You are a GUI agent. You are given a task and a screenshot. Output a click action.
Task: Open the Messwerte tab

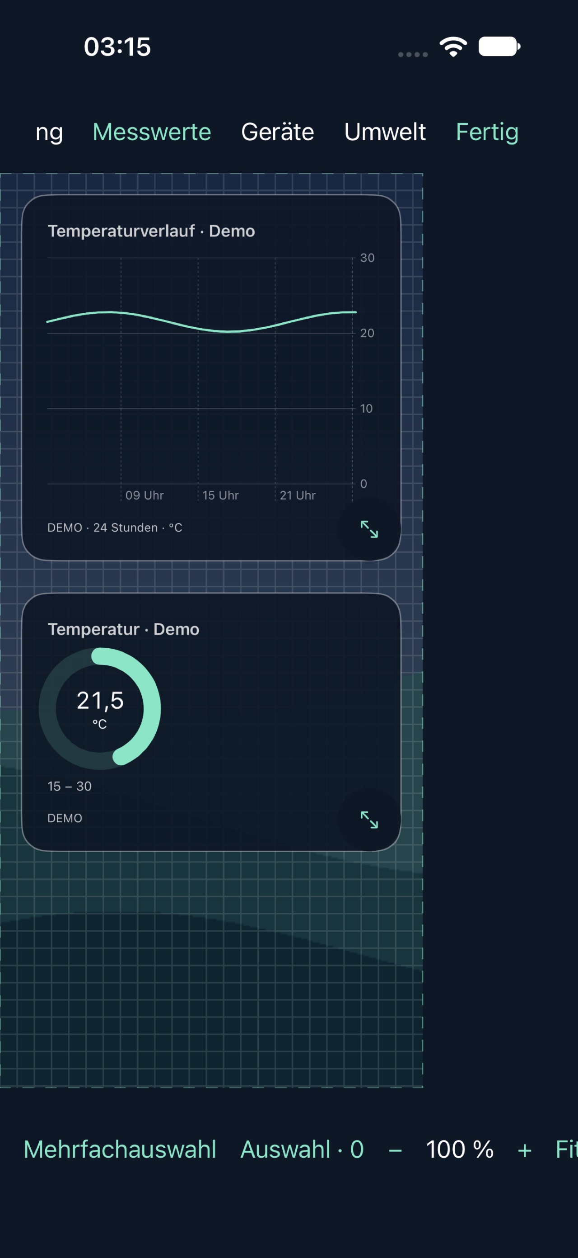(x=152, y=132)
